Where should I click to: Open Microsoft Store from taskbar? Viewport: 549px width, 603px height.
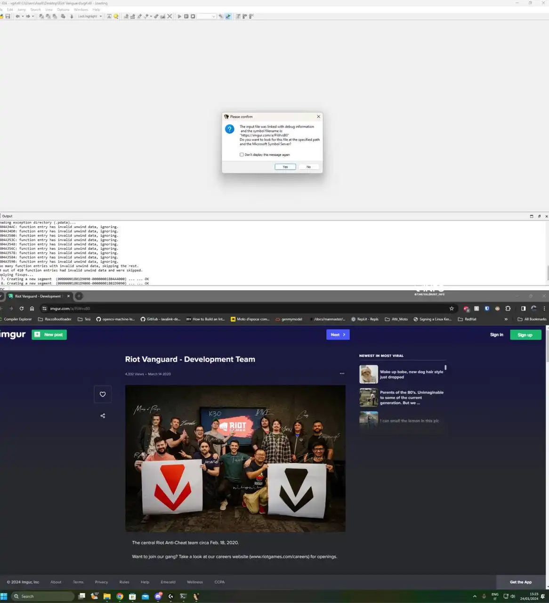click(132, 596)
